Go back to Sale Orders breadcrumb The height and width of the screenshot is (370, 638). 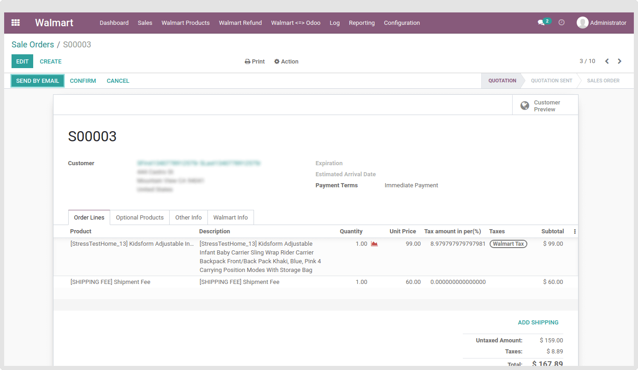[33, 45]
